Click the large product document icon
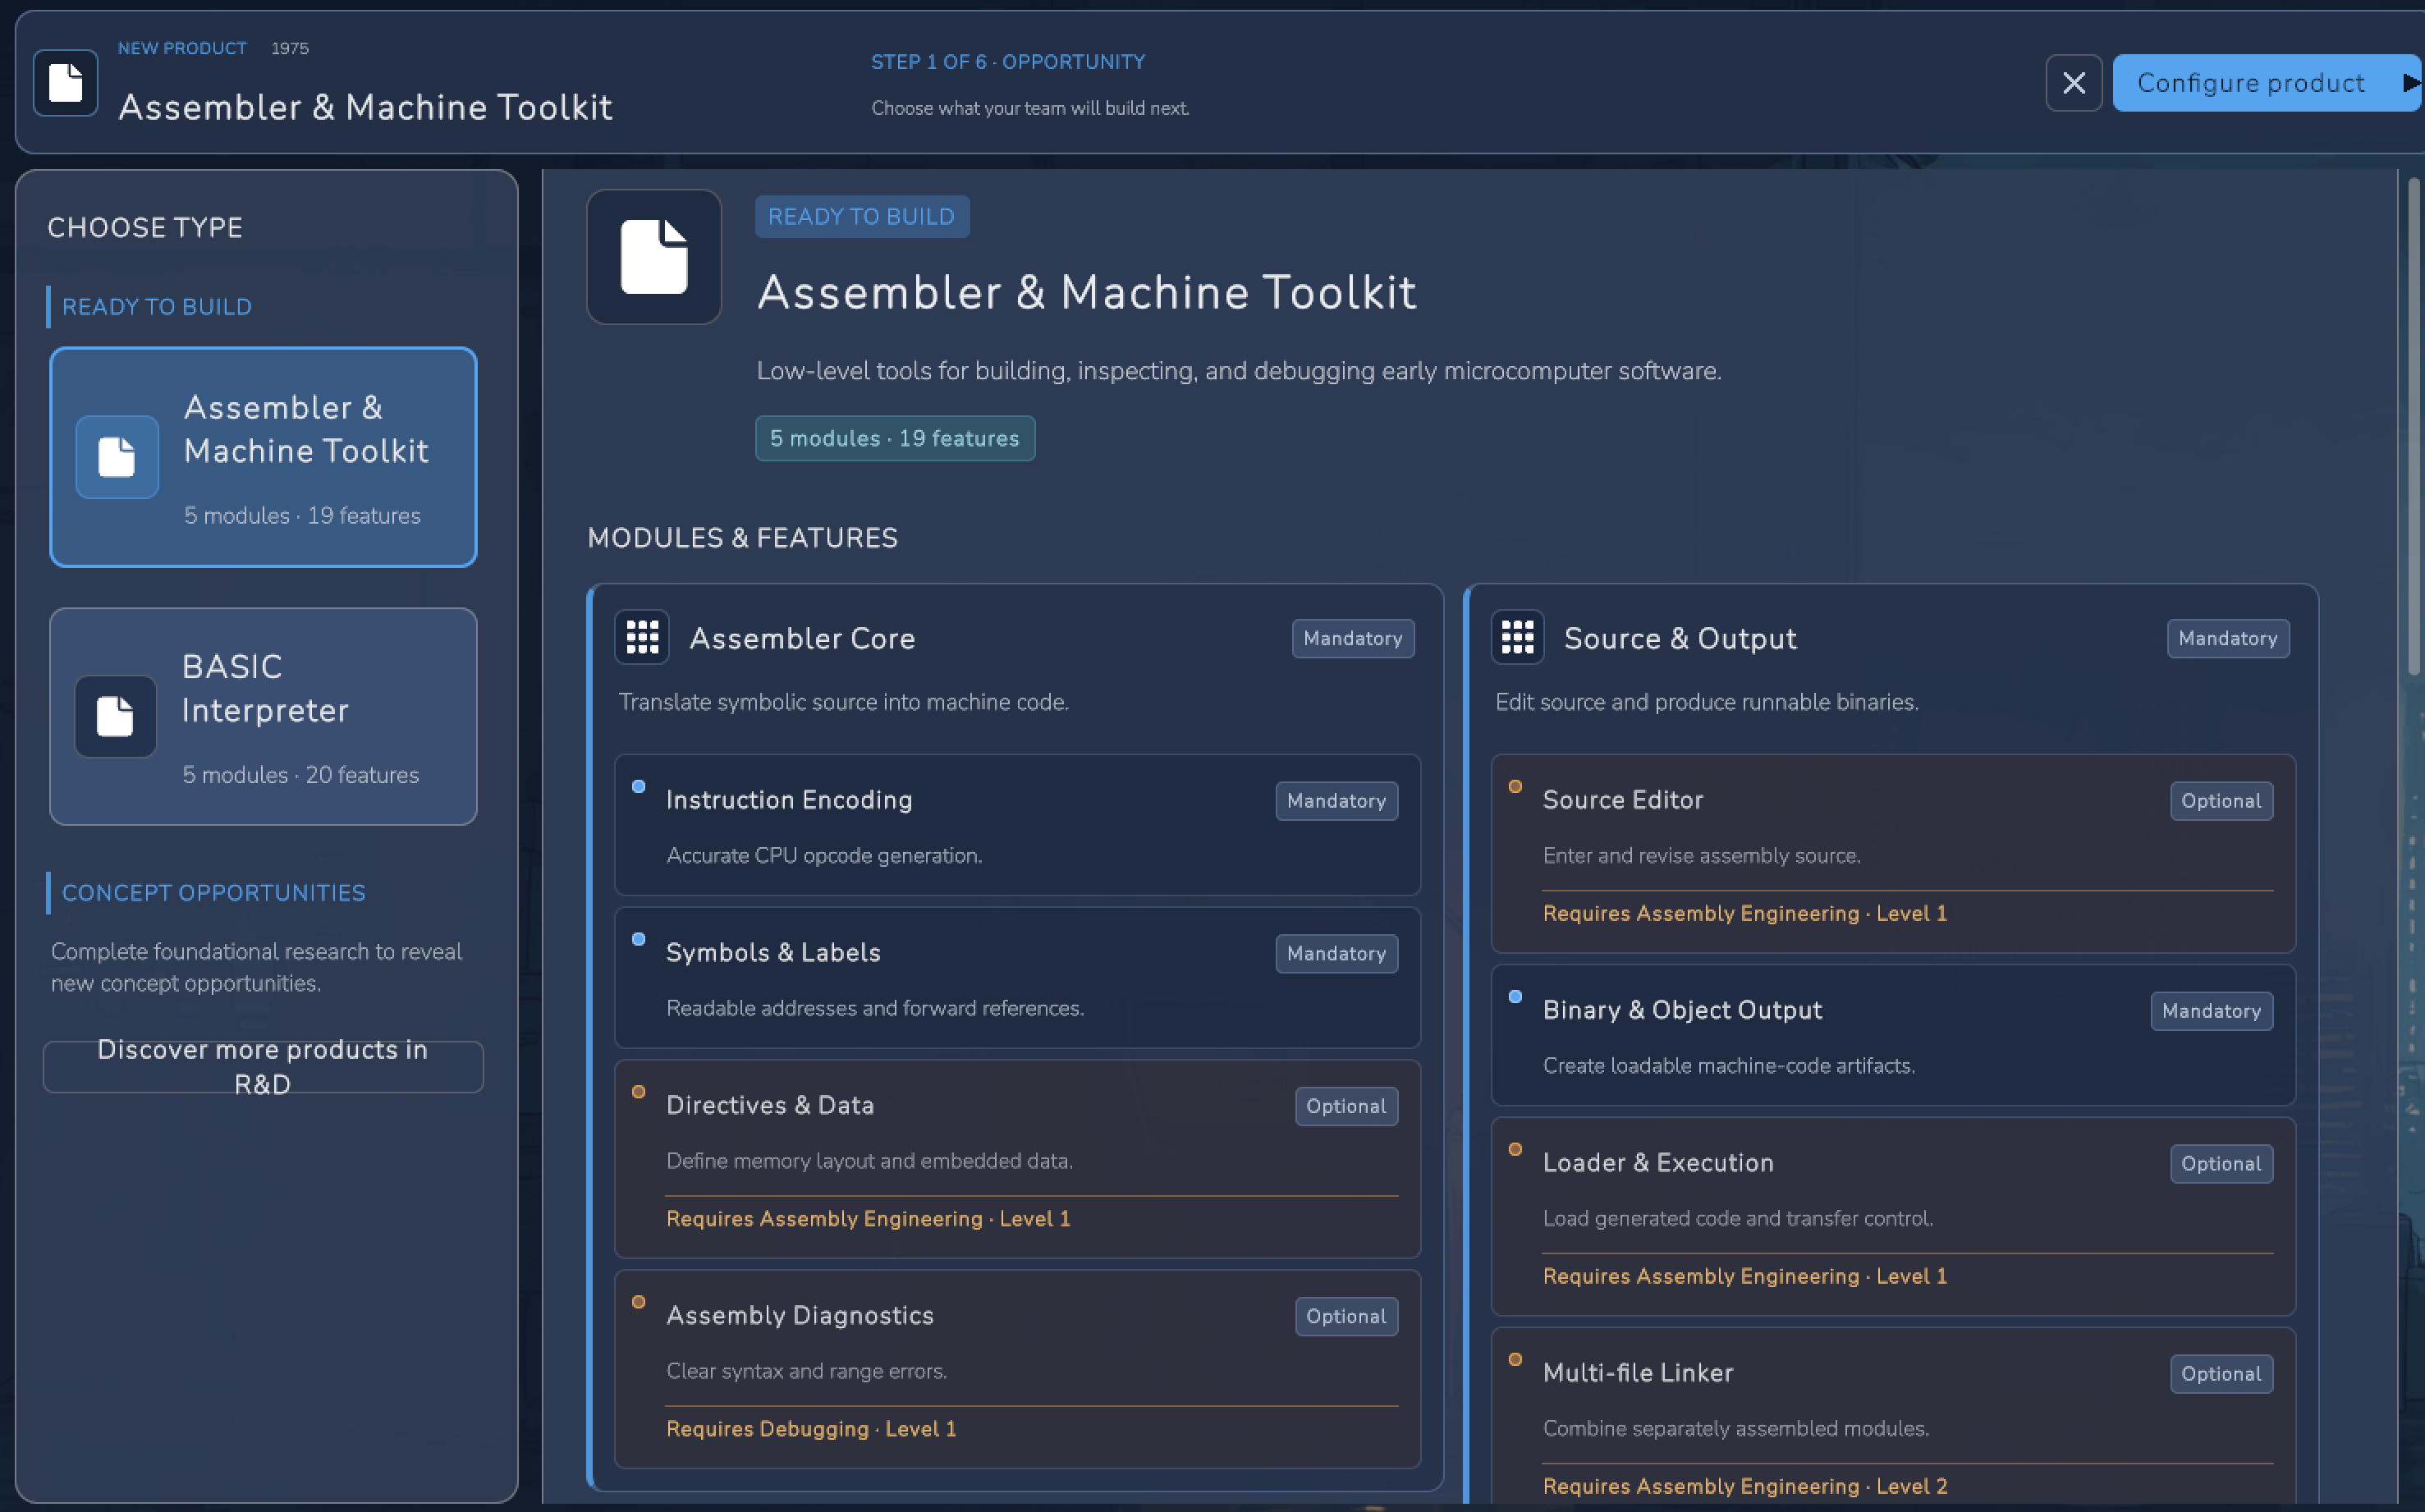Image resolution: width=2425 pixels, height=1512 pixels. pos(654,257)
